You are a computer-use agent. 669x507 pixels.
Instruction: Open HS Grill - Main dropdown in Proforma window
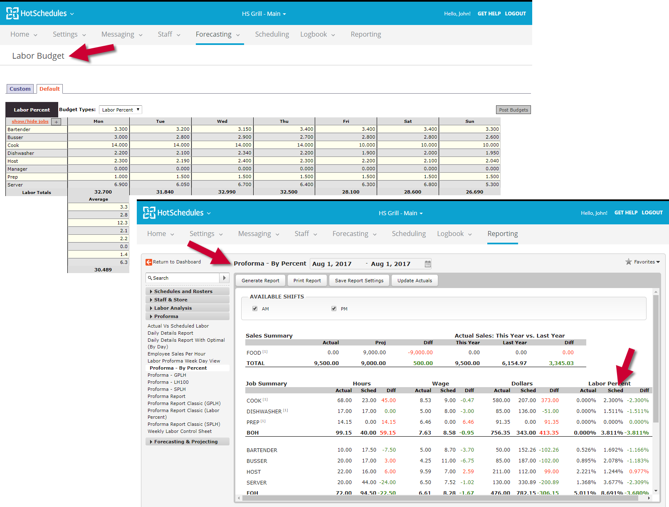tap(400, 213)
